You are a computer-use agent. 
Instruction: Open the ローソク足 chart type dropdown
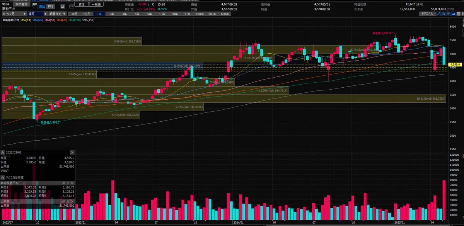[14, 14]
